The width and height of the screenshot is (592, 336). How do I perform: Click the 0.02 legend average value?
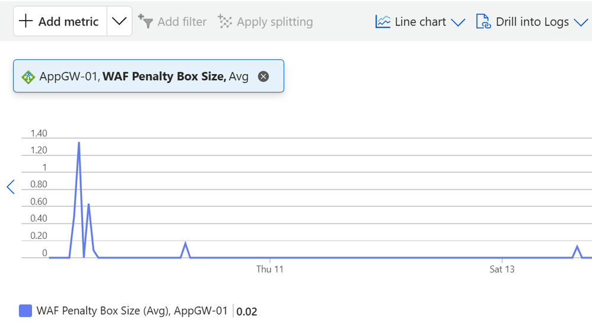[x=247, y=311]
